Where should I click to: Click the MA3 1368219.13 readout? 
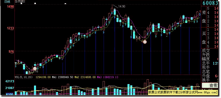[x=107, y=77]
